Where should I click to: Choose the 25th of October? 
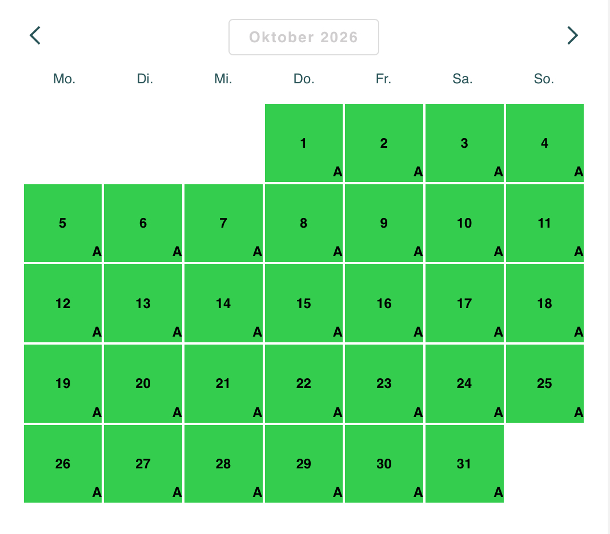[545, 383]
